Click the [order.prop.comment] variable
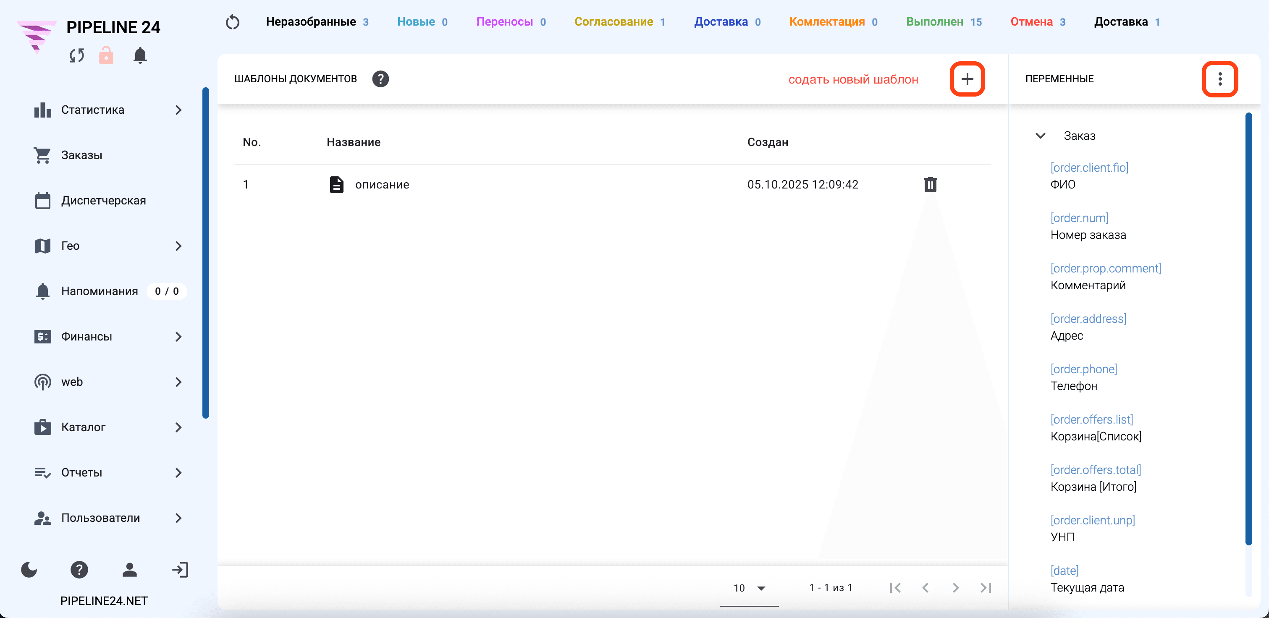The width and height of the screenshot is (1269, 618). [1106, 268]
